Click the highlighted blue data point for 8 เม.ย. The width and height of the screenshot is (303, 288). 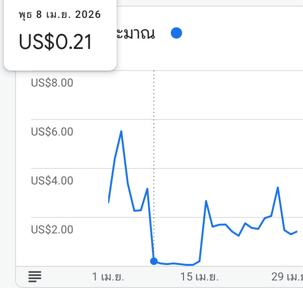coord(154,261)
